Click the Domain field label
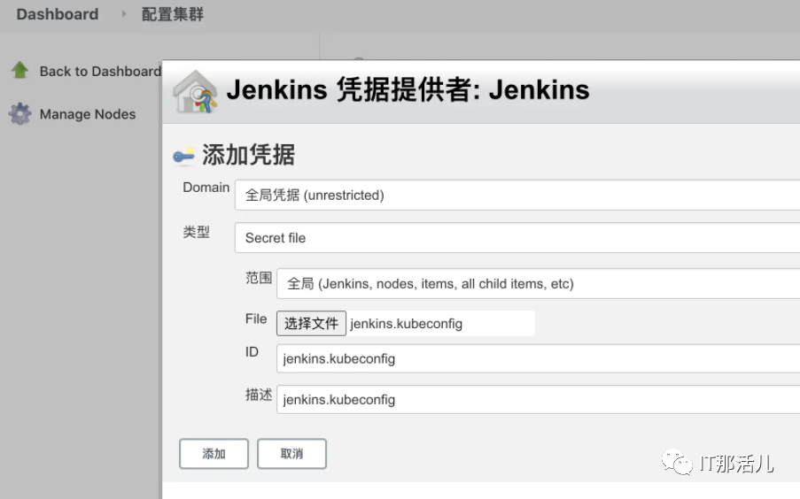The height and width of the screenshot is (499, 800). [206, 188]
